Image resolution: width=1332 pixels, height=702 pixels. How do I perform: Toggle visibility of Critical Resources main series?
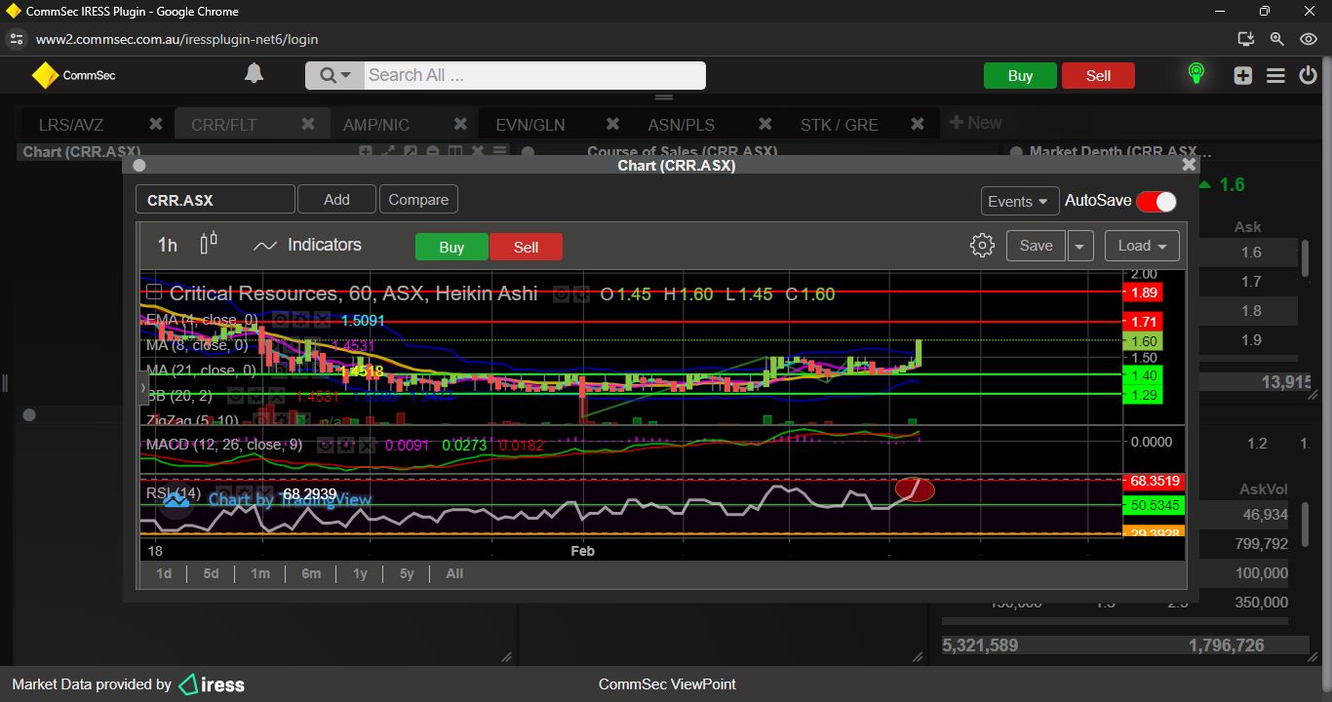click(x=561, y=293)
